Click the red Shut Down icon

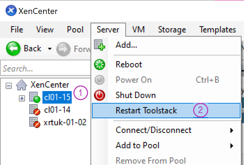(x=100, y=95)
